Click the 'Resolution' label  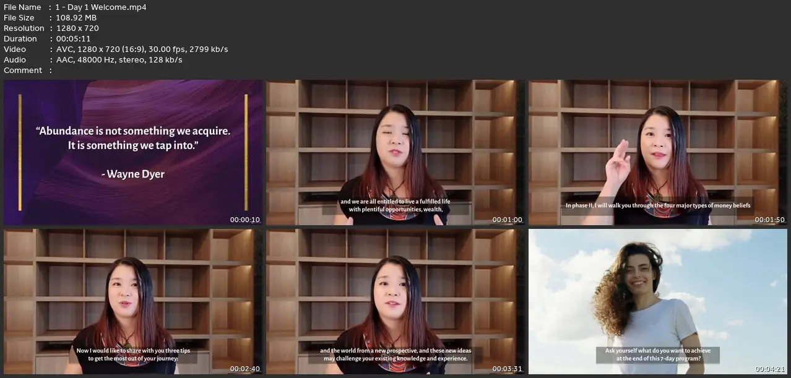click(x=24, y=28)
